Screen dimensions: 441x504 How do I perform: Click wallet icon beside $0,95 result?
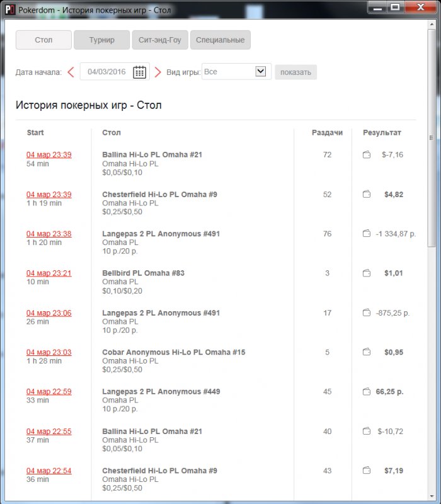(x=367, y=352)
